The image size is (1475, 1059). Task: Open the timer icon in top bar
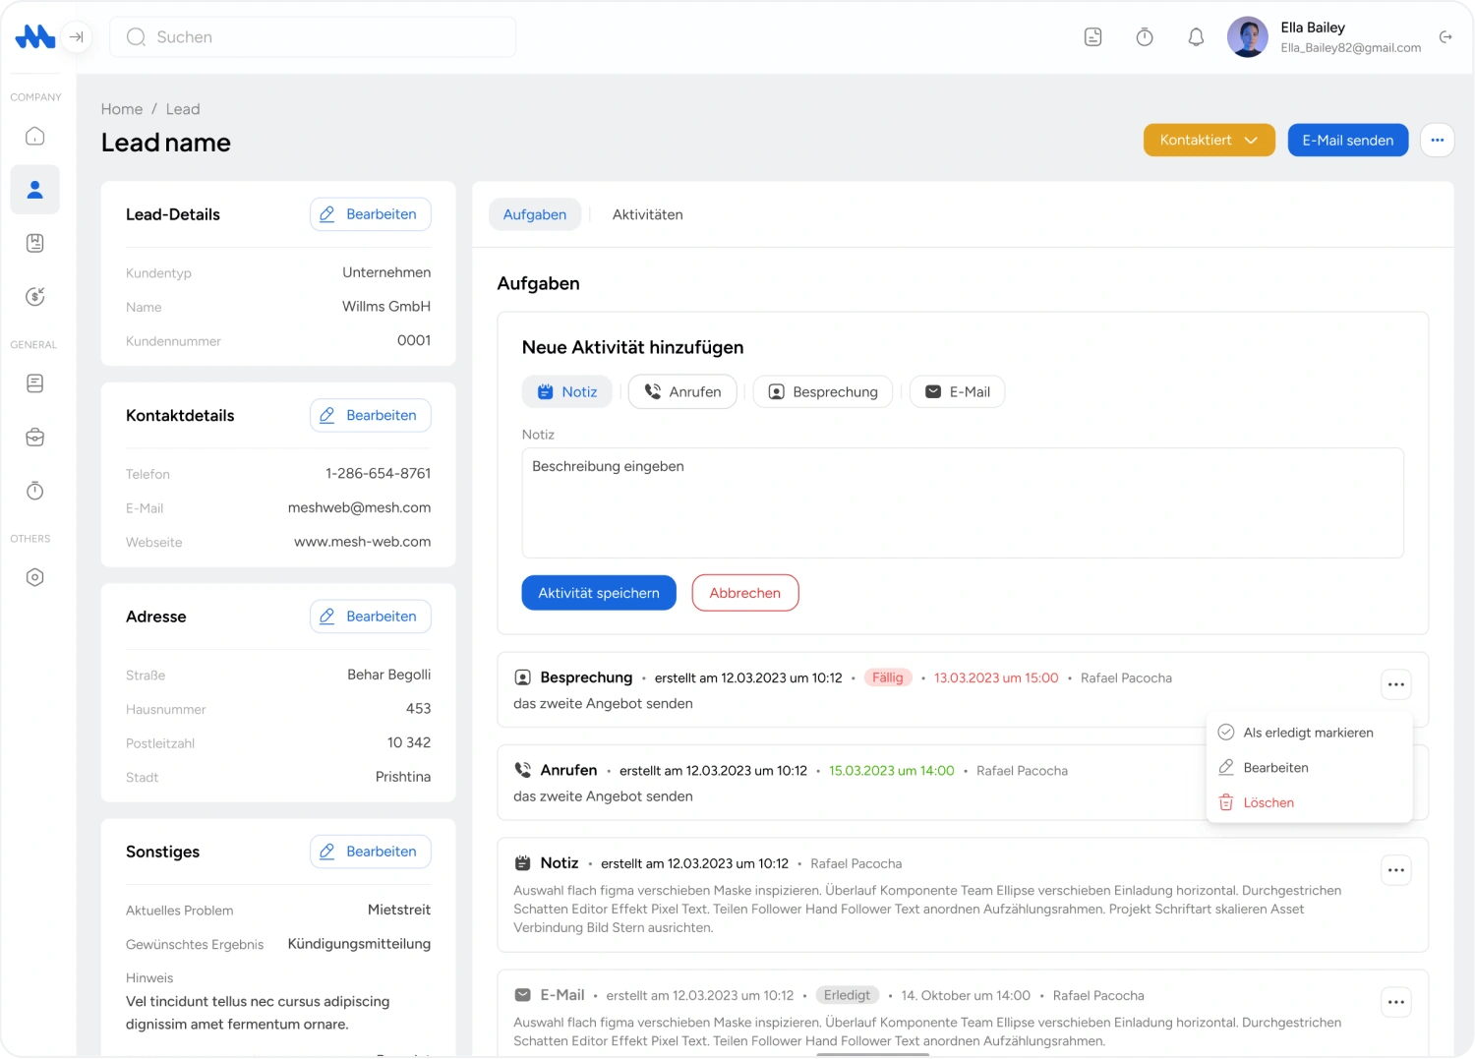pyautogui.click(x=1145, y=37)
